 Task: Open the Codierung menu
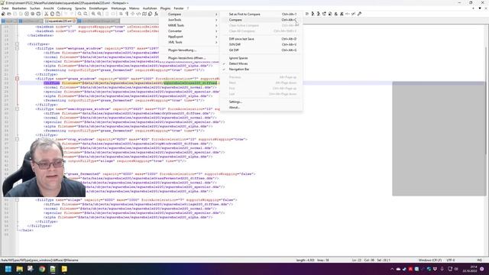pos(64,8)
